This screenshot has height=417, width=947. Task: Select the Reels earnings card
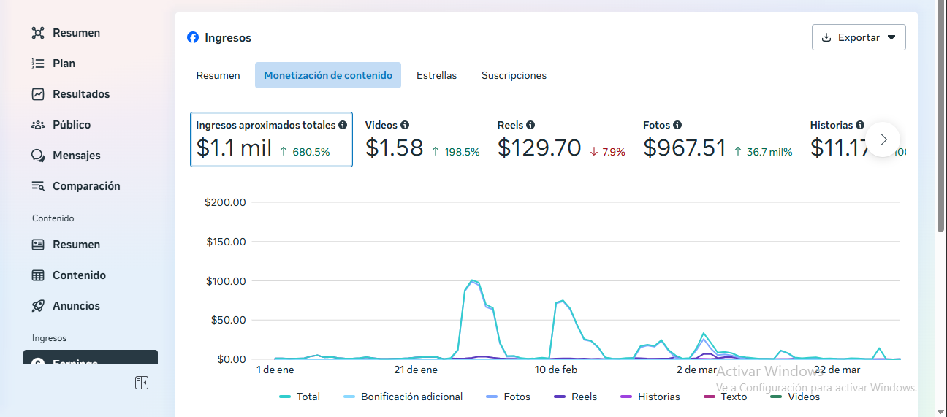[x=561, y=139]
